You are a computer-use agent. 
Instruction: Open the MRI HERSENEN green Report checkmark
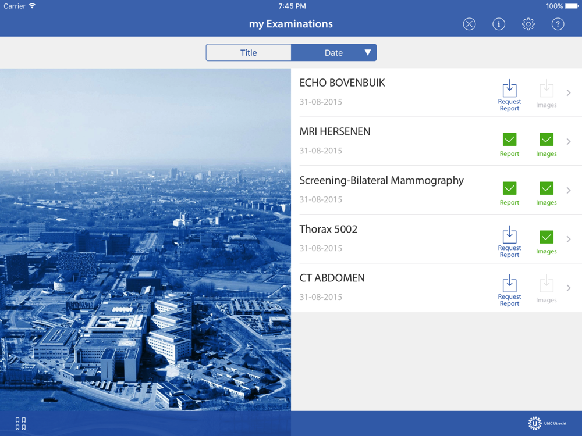point(509,145)
